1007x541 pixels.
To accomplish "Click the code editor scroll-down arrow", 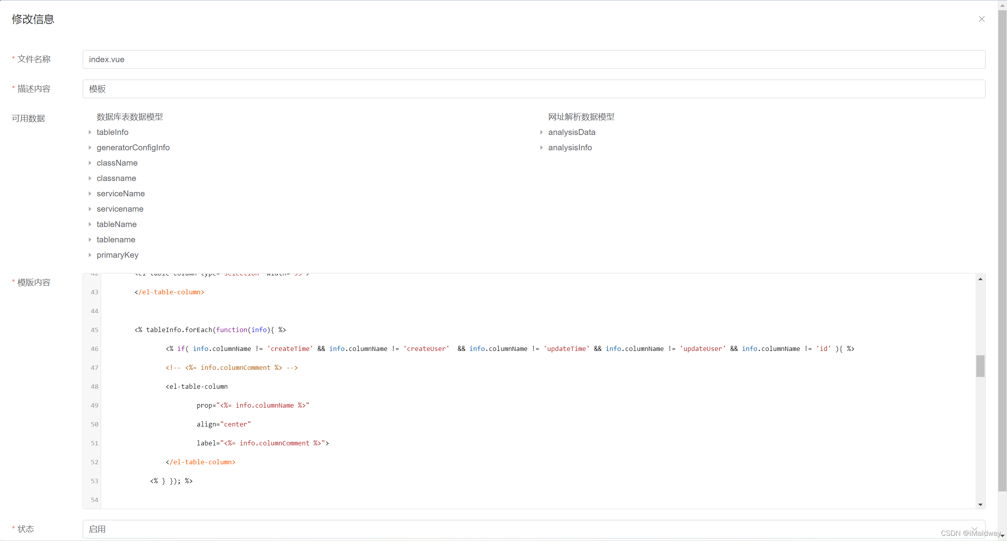I will point(980,504).
